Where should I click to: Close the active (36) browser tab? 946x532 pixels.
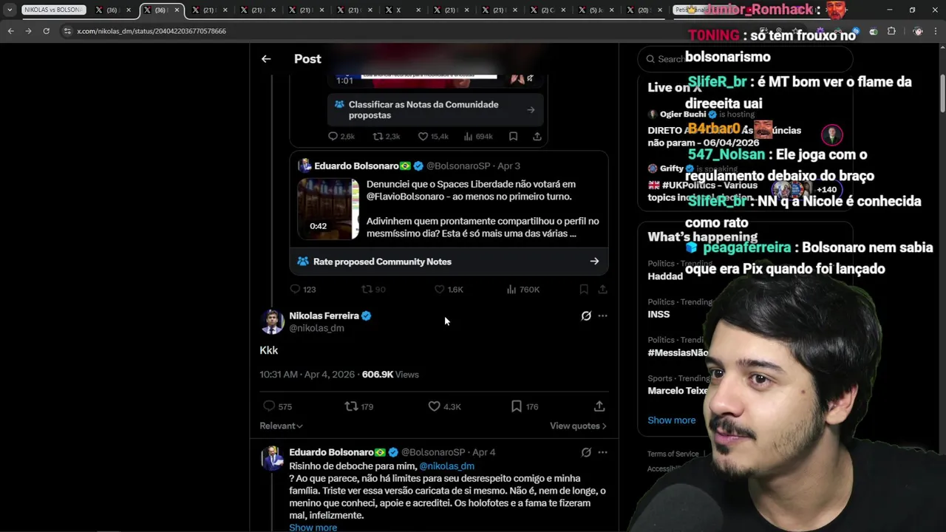tap(177, 10)
